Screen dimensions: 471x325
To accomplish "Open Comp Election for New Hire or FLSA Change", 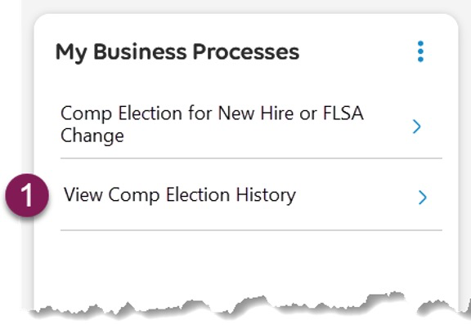I will [x=212, y=124].
